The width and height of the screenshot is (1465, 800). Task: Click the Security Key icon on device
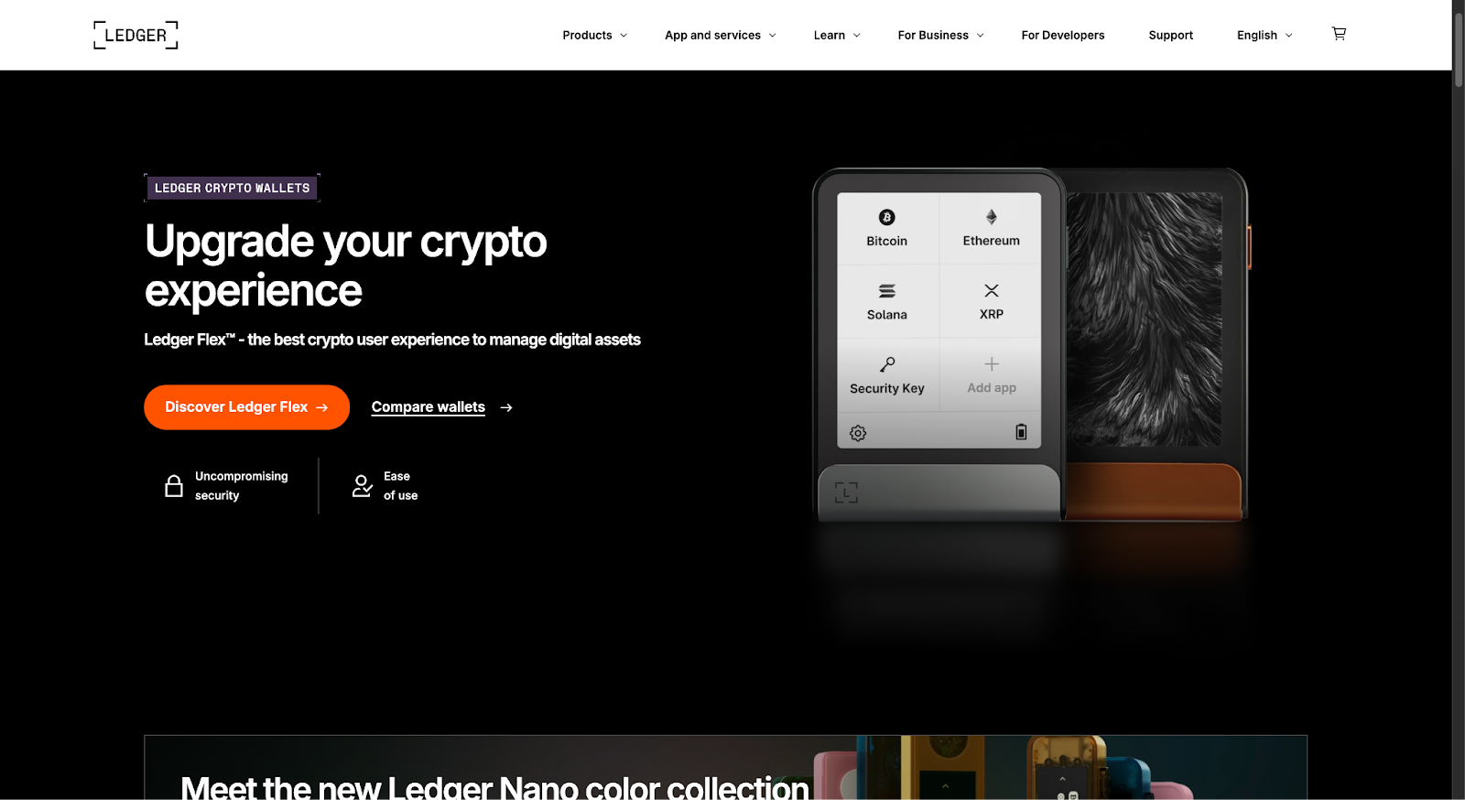point(886,364)
